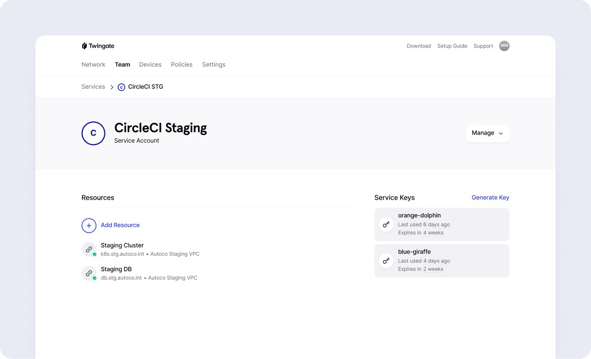This screenshot has width=591, height=359.
Task: Click the orange-dolphin key icon
Action: 386,224
